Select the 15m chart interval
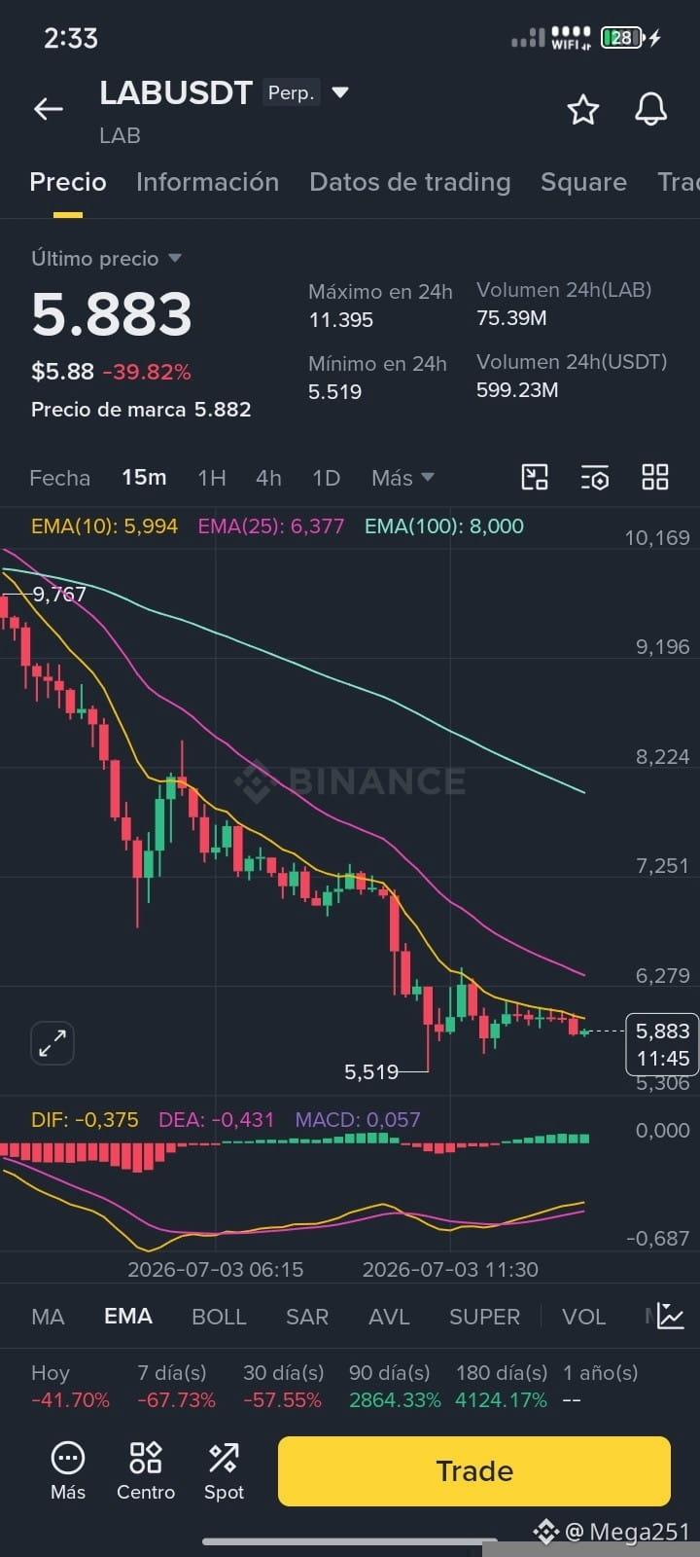The width and height of the screenshot is (700, 1557). click(144, 478)
